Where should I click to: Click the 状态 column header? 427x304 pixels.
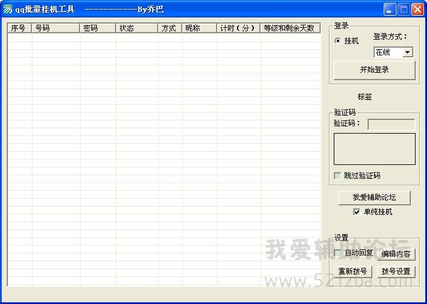137,28
